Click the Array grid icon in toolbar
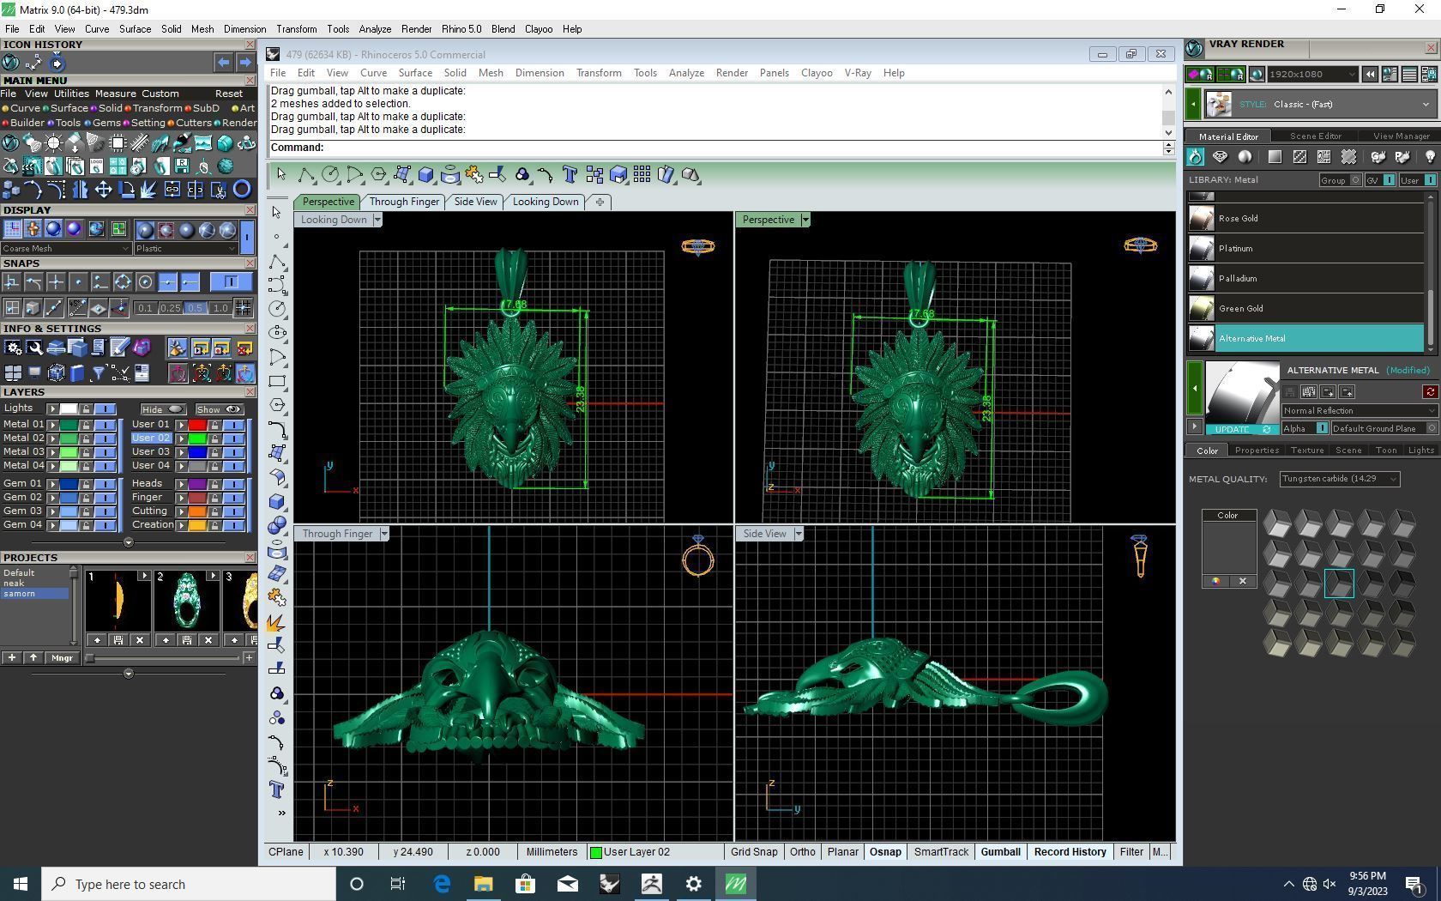Image resolution: width=1441 pixels, height=901 pixels. [x=642, y=175]
